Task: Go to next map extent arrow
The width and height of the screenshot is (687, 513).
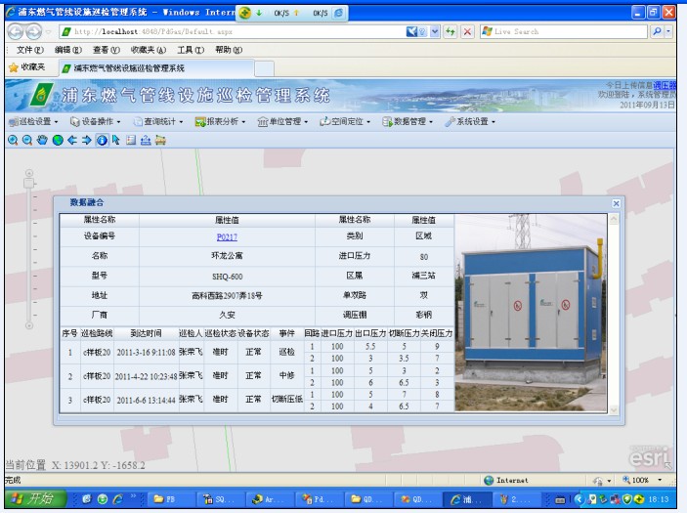Action: pyautogui.click(x=86, y=140)
